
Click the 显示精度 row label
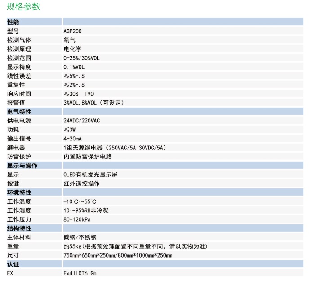19,67
